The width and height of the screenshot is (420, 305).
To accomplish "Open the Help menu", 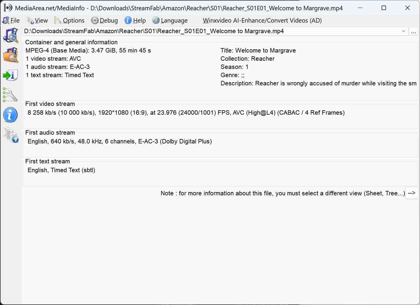I will [x=138, y=21].
